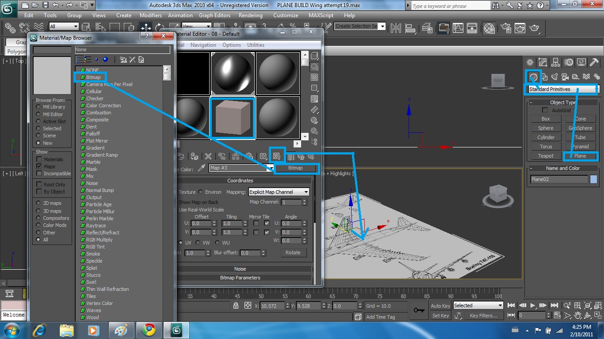Open the Utilities hammer command panel tab
The width and height of the screenshot is (604, 339).
594,62
